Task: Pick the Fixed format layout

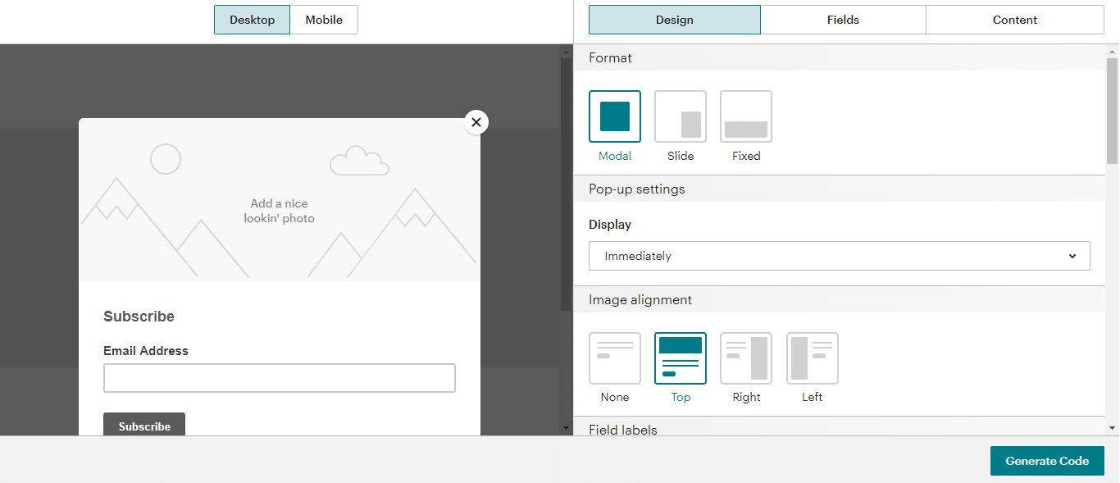Action: coord(745,116)
